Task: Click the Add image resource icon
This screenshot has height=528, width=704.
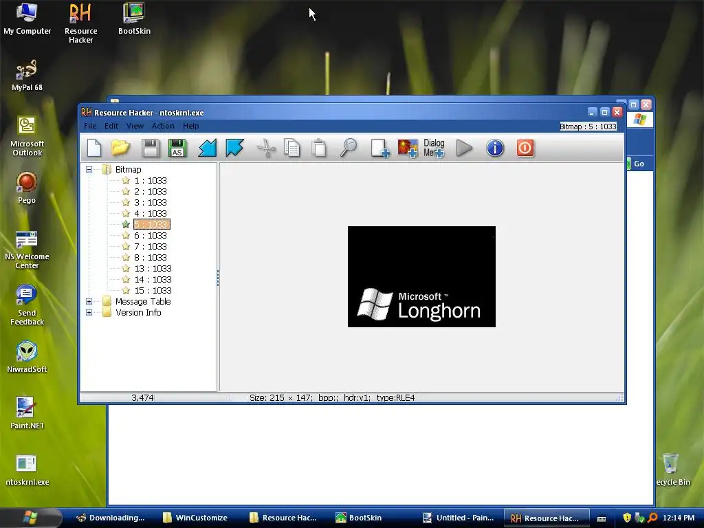Action: [408, 148]
